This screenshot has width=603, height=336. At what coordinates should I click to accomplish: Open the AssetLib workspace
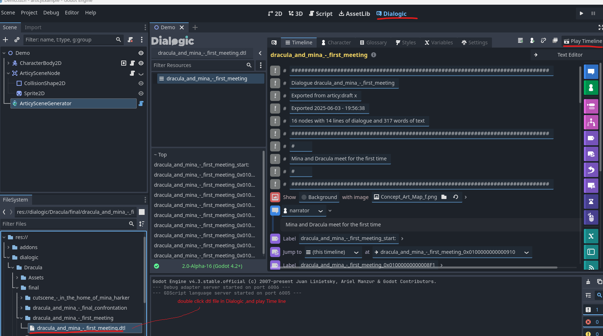tap(354, 14)
